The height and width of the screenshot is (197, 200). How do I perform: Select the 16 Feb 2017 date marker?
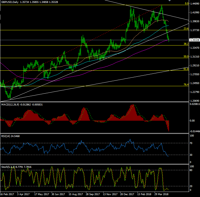pyautogui.click(x=7, y=195)
